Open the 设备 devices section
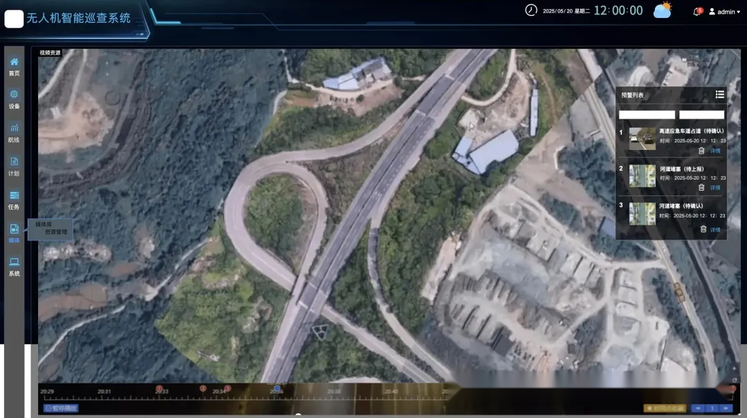This screenshot has width=747, height=418. 14,99
